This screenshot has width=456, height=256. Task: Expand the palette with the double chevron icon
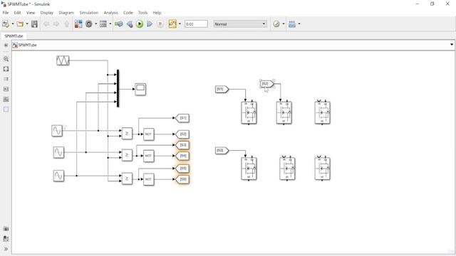(6, 249)
